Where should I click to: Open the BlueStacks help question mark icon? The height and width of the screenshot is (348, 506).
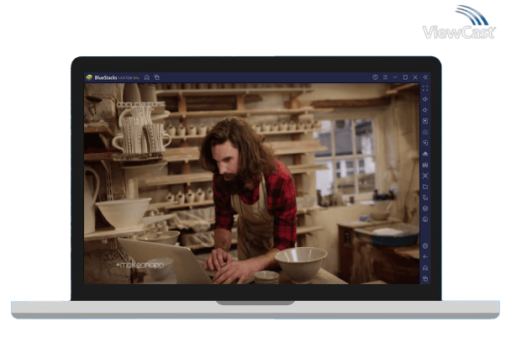pos(375,77)
